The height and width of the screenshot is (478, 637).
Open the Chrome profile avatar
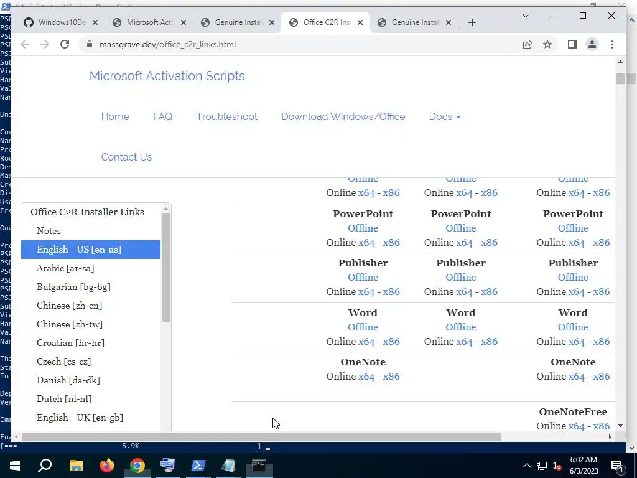[x=592, y=44]
